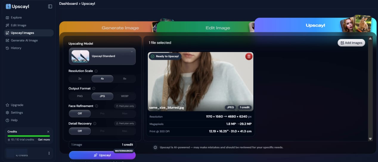378x162 pixels.
Task: Click the Output Format info icon
Action: coord(94,88)
